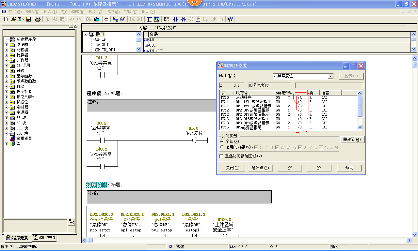Image resolution: width=418 pixels, height=251 pixels.
Task: Click the Print toolbar icon
Action: coord(38,19)
